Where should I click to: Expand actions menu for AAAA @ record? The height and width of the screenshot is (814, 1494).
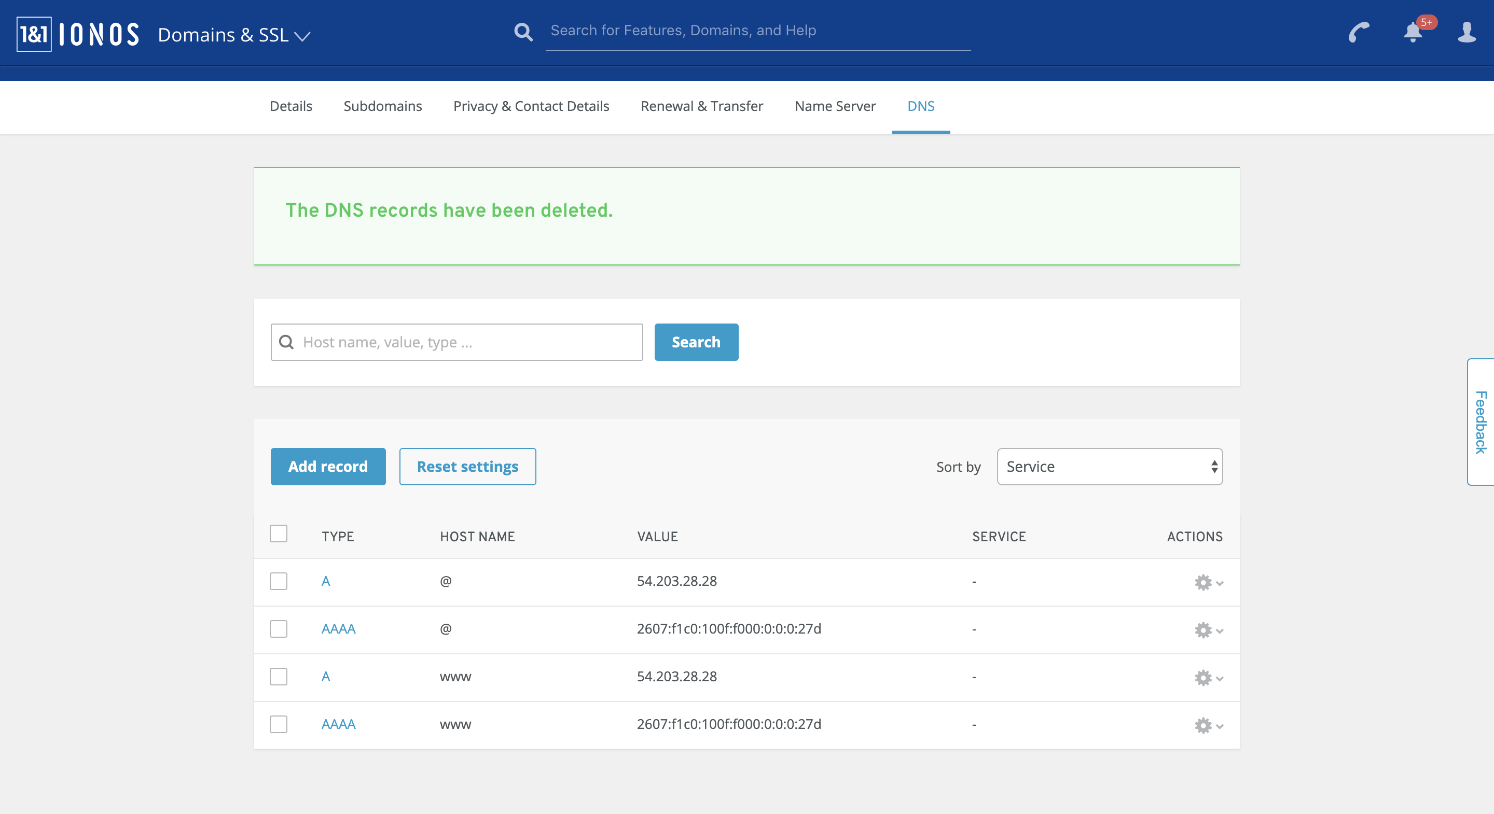[1208, 630]
